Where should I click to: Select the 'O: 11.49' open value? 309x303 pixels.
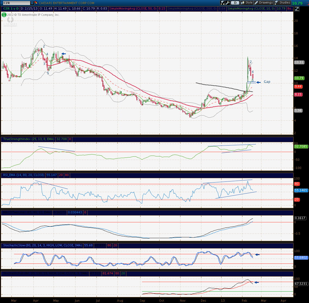[x=46, y=8]
